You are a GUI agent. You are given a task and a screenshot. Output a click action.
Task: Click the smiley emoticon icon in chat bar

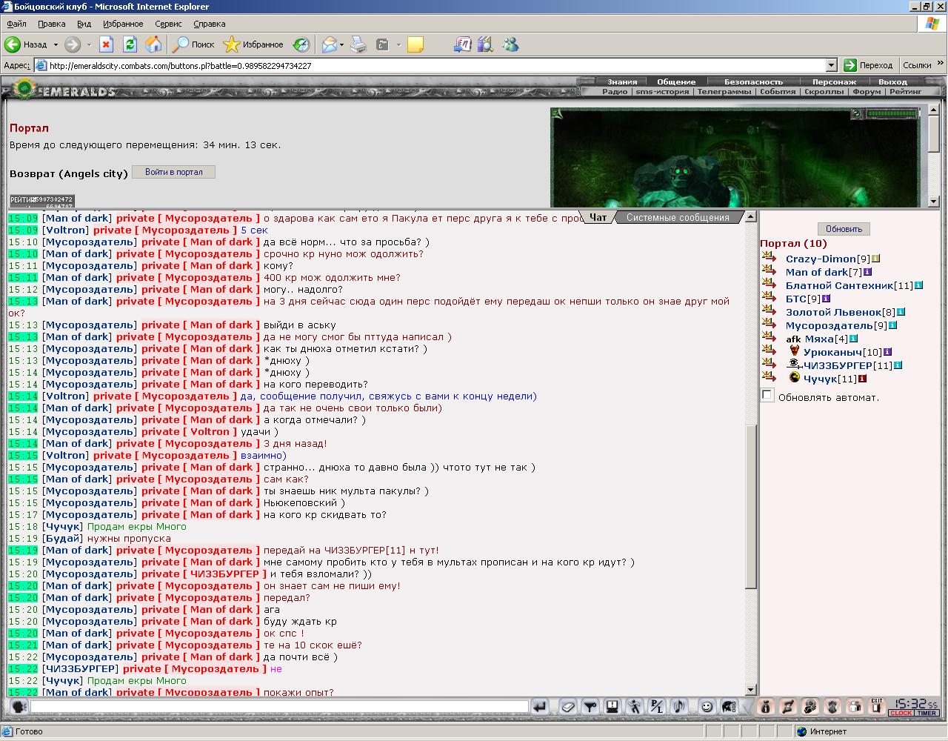point(707,707)
